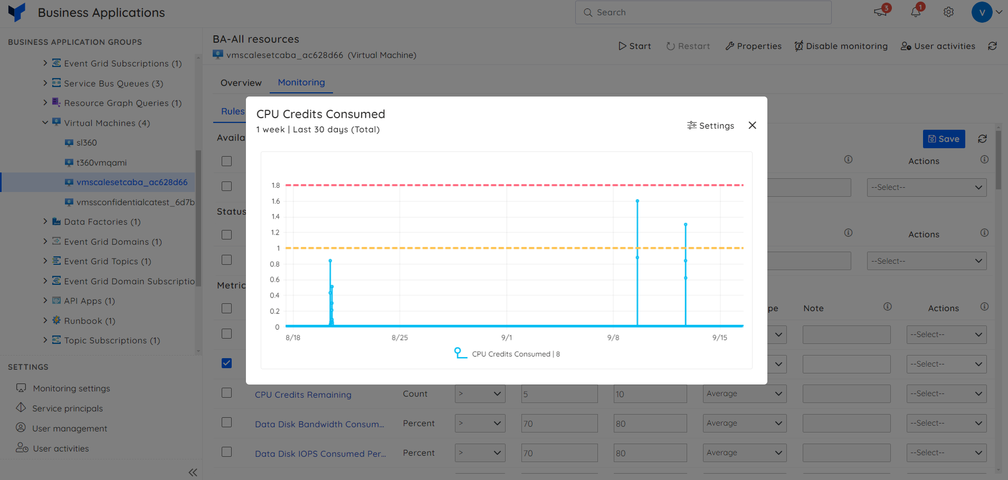Image resolution: width=1008 pixels, height=480 pixels.
Task: Switch to the Overview tab
Action: [241, 83]
